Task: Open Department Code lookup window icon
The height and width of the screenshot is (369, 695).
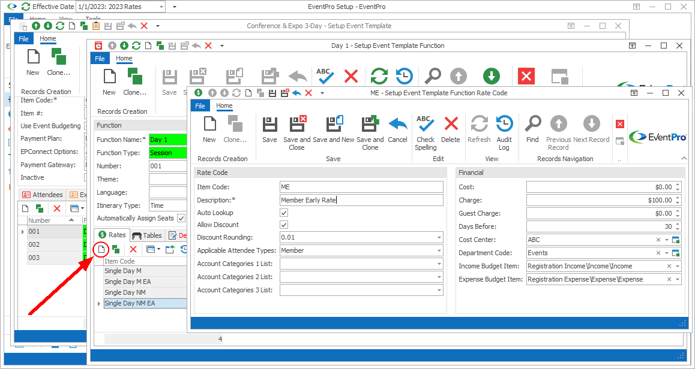Action: coord(676,253)
